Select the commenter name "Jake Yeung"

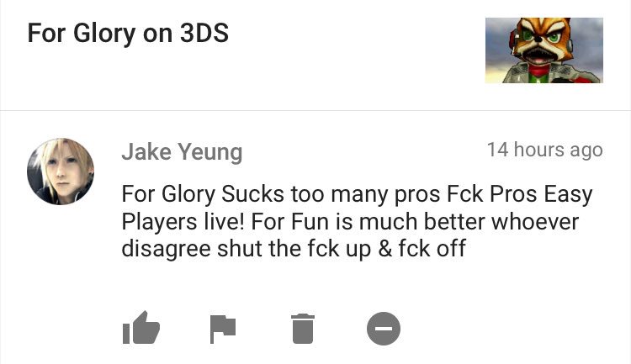tap(182, 152)
